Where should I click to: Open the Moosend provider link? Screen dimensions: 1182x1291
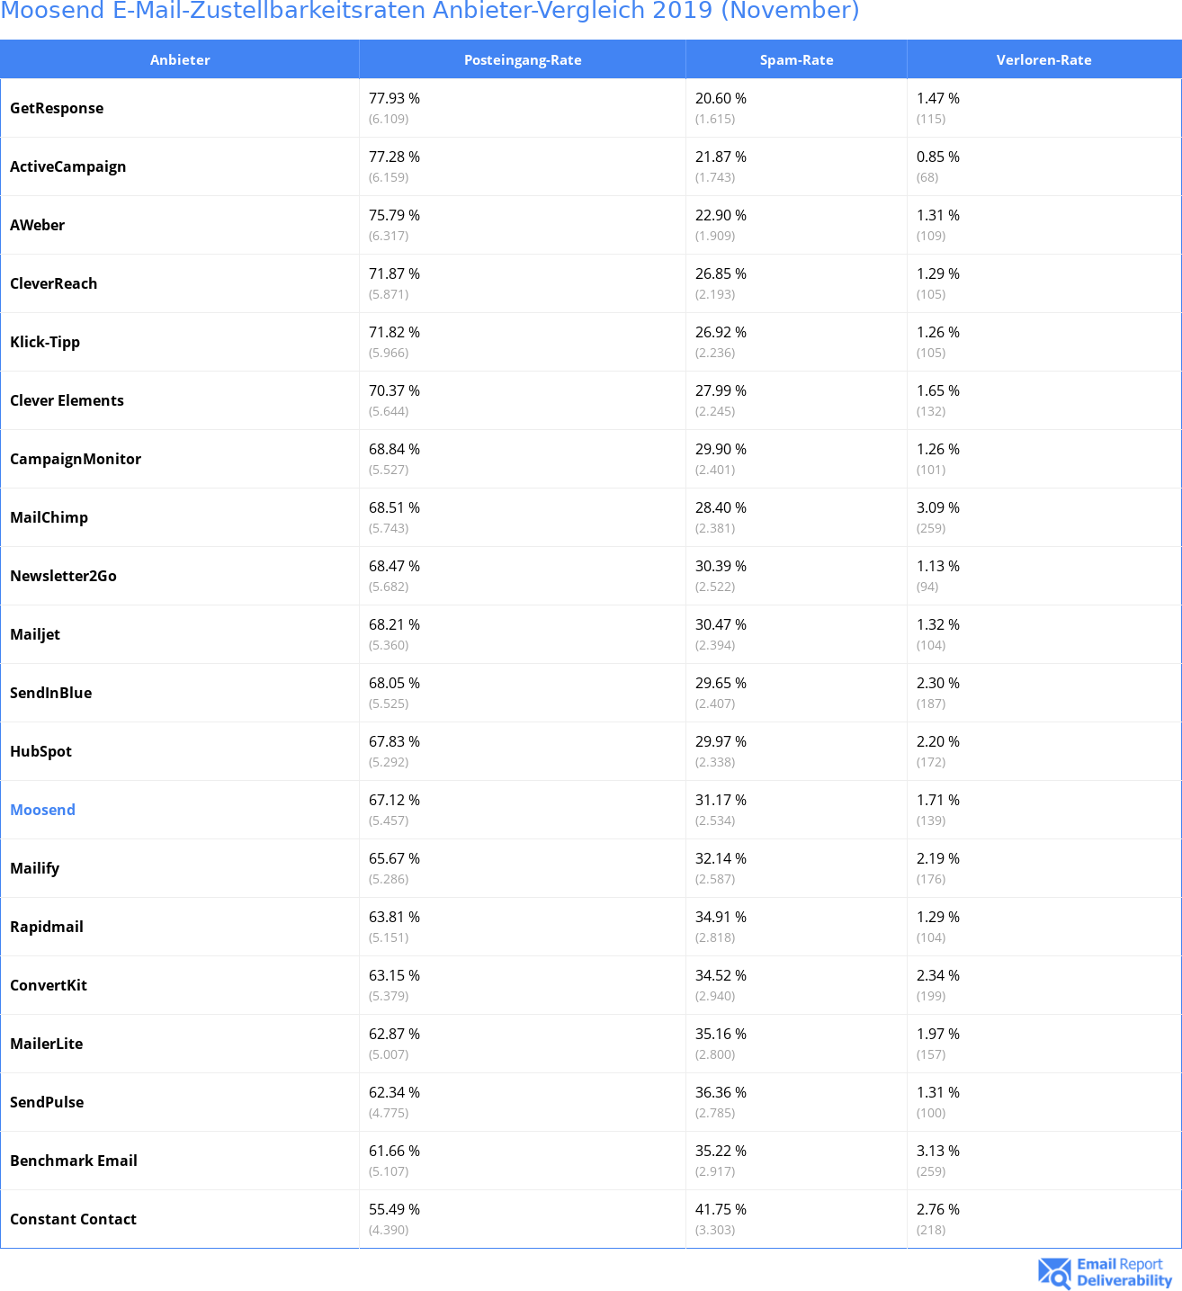42,810
